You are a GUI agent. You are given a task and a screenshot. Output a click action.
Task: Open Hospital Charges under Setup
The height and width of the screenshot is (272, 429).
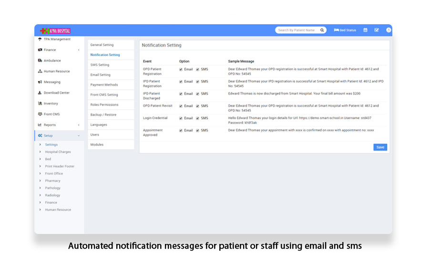58,152
